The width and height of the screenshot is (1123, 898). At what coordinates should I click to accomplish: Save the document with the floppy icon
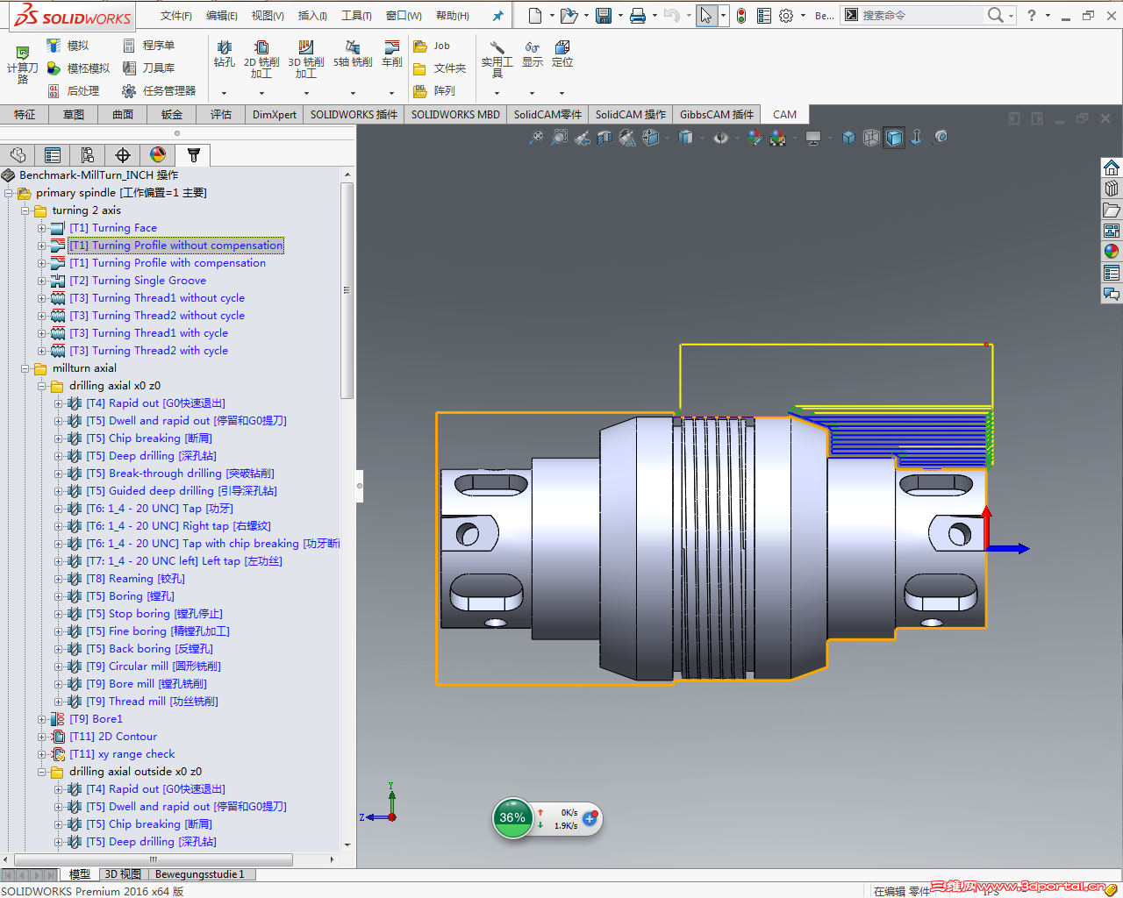[604, 16]
